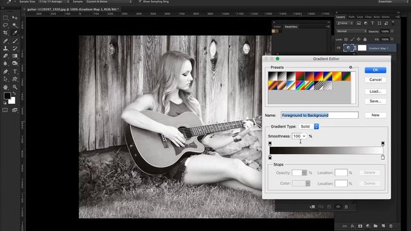Screen dimensions: 411x231
Task: Select the Move tool
Action: click(x=15, y=18)
